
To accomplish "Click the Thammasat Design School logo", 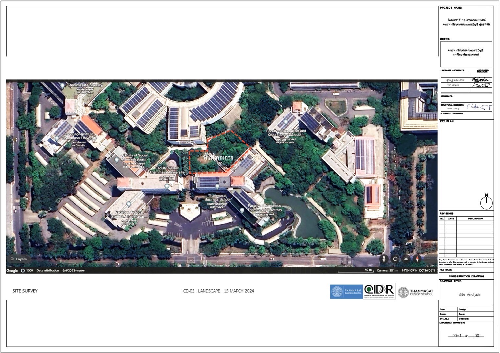I will [416, 292].
